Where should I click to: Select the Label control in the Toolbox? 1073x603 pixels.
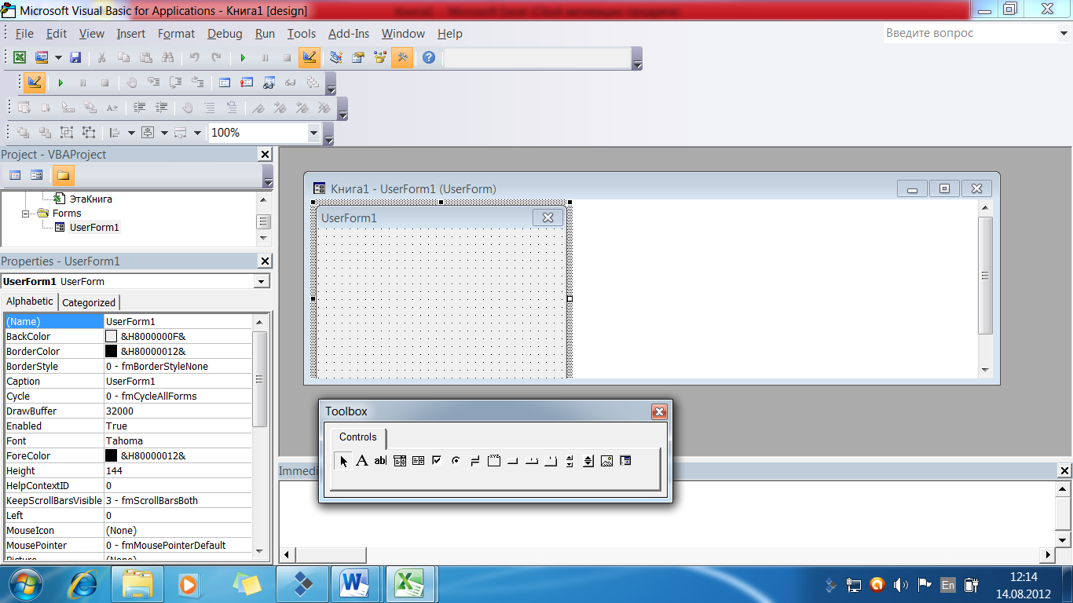[x=362, y=461]
